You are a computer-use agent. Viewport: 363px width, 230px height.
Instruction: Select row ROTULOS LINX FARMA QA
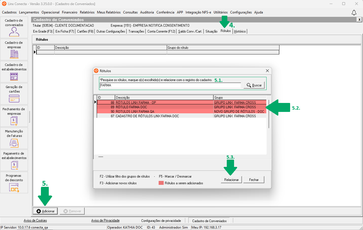(181, 112)
